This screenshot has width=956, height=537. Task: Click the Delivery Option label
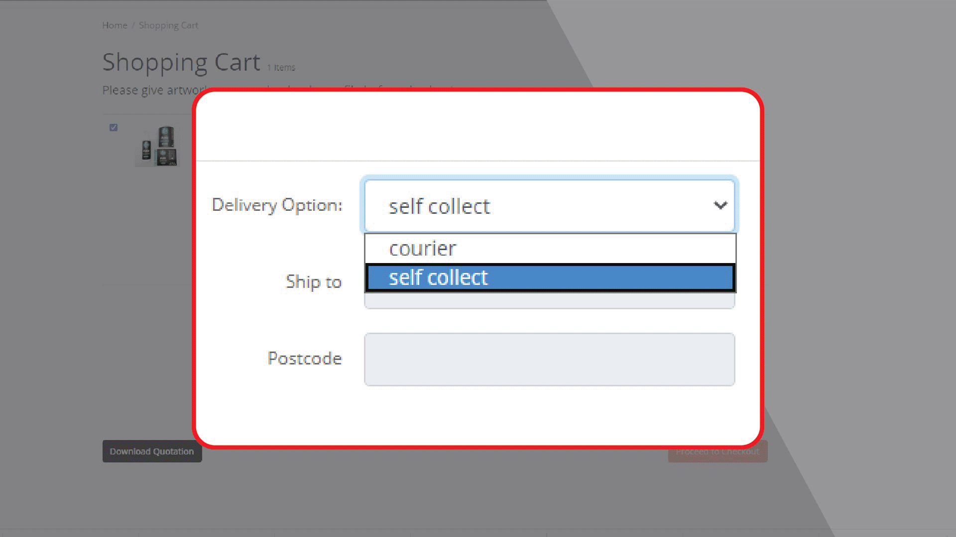coord(277,205)
